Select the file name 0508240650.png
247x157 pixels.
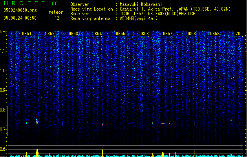(20, 10)
